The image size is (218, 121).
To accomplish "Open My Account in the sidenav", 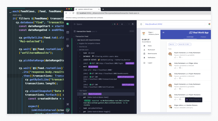I will coord(151,50).
